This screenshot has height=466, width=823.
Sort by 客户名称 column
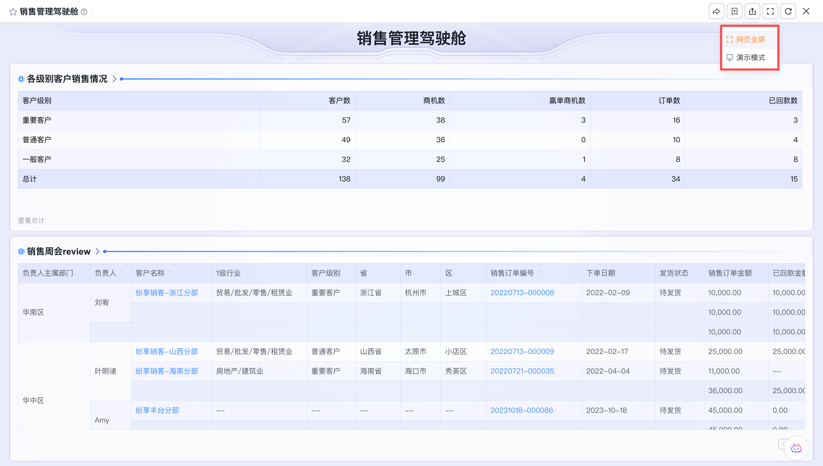170,273
